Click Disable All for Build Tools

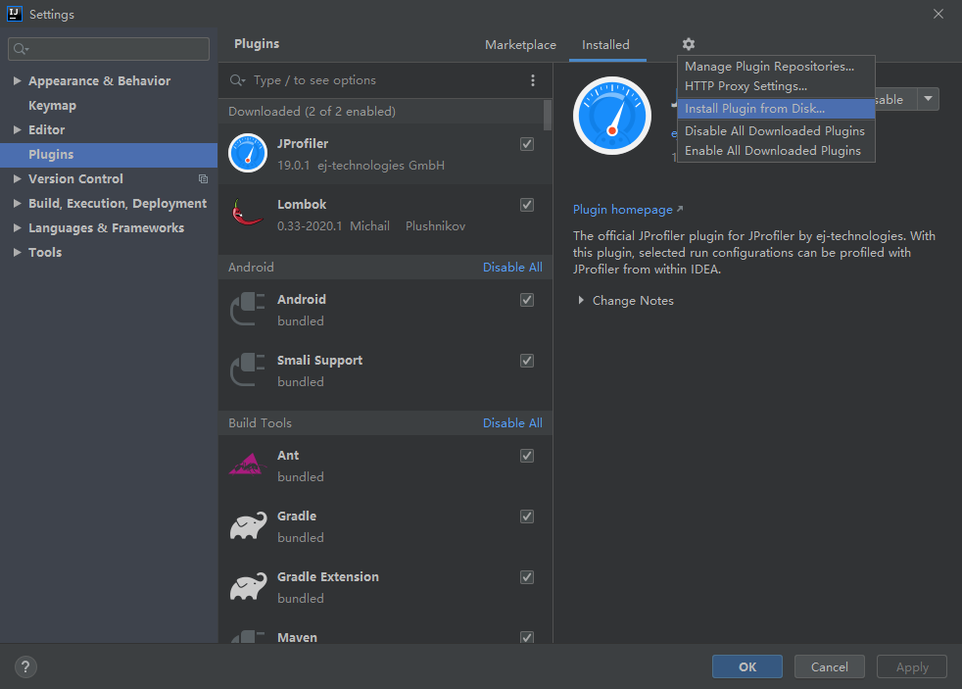[x=512, y=423]
